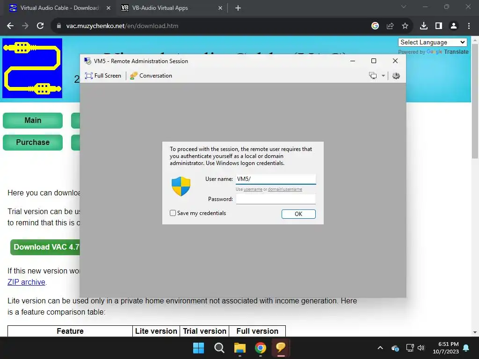The width and height of the screenshot is (479, 359).
Task: Open the ZIP archive link
Action: (26, 282)
